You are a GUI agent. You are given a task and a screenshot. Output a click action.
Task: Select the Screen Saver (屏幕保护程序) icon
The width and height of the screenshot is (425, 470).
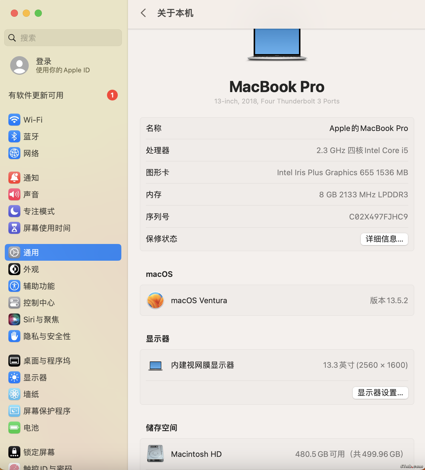14,411
